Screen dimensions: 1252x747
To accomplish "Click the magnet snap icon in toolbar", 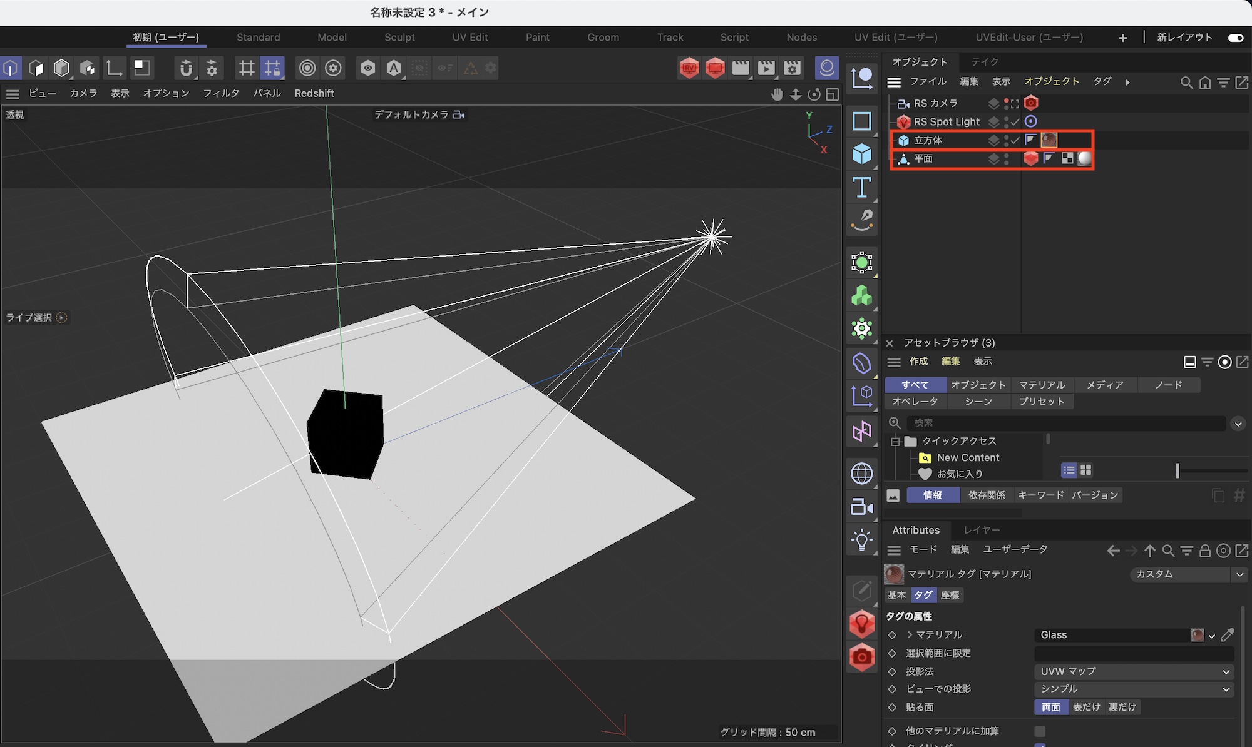I will click(186, 68).
